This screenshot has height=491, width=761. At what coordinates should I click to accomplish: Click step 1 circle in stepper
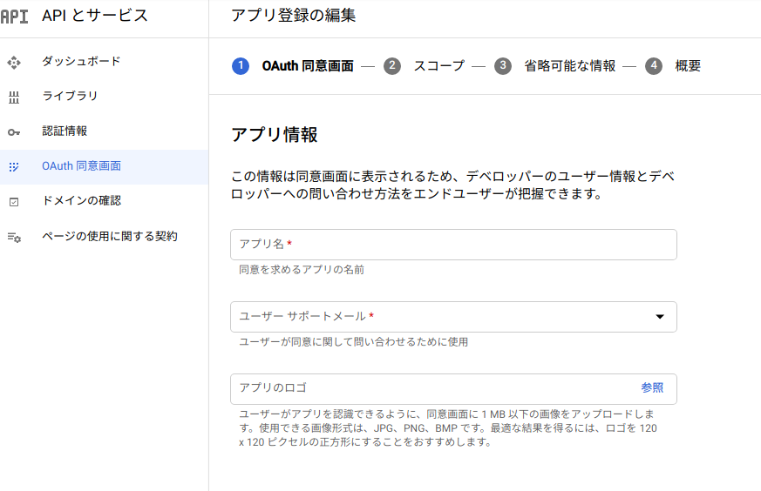coord(241,66)
